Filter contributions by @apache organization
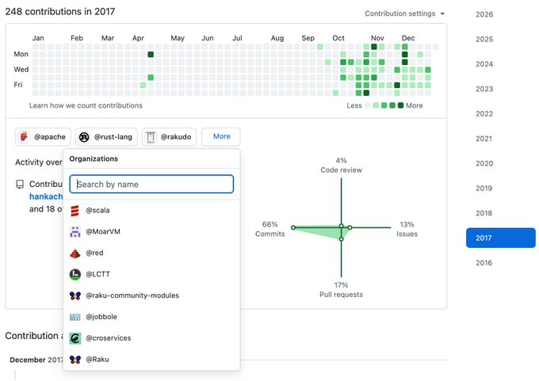This screenshot has width=539, height=381. (x=43, y=137)
